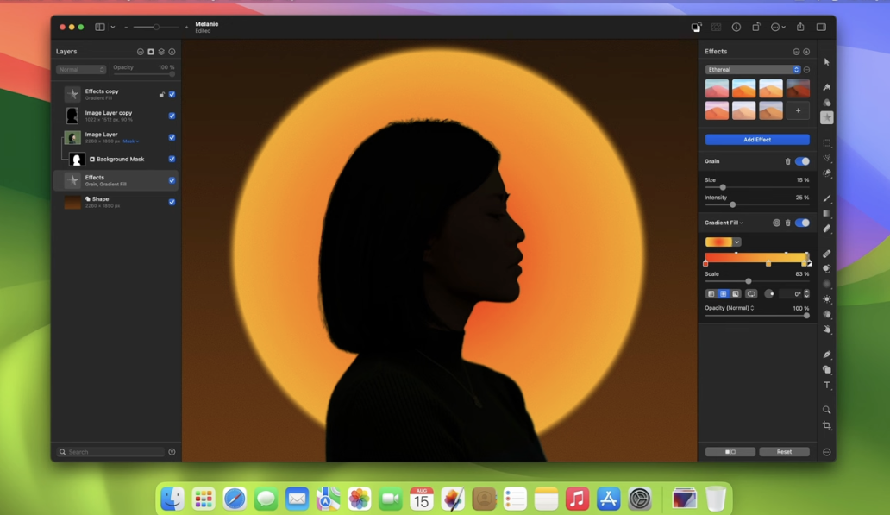Delete the Grain effect with trash icon
Screen dimensions: 890x515
click(x=788, y=161)
